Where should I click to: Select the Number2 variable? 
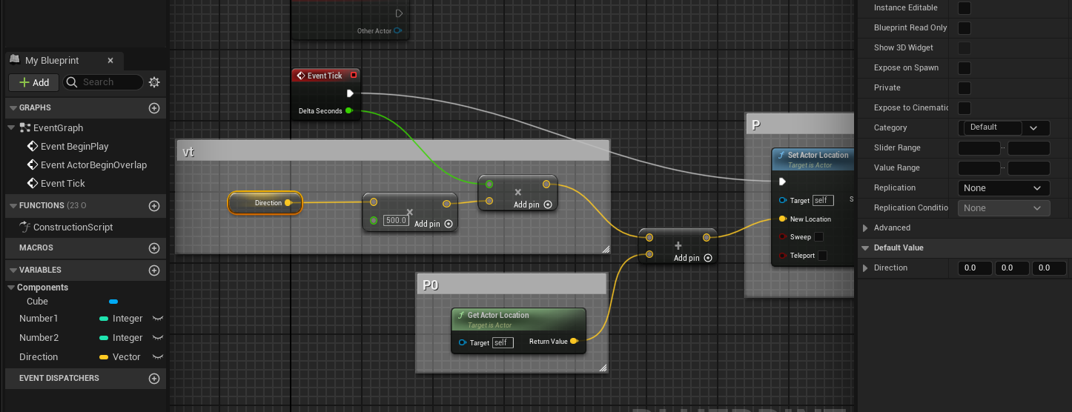tap(39, 338)
